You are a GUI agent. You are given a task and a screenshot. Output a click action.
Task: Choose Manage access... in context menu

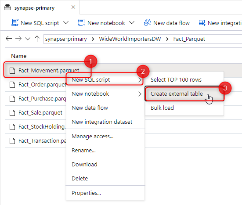pyautogui.click(x=105, y=137)
